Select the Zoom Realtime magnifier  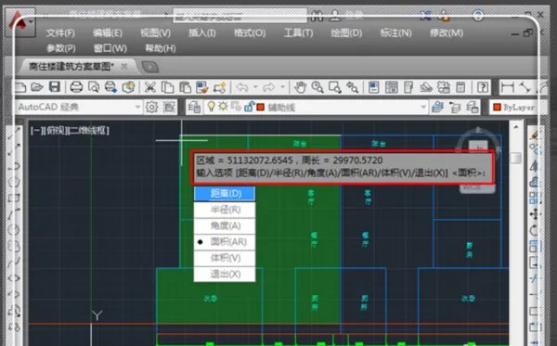[x=317, y=87]
